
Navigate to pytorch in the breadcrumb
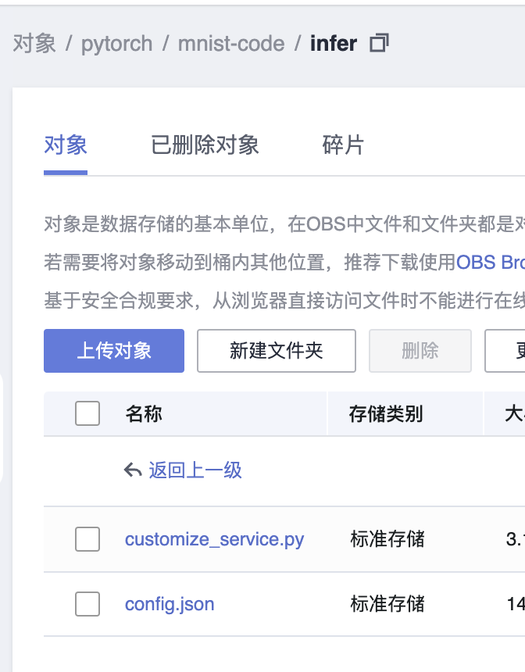click(117, 43)
